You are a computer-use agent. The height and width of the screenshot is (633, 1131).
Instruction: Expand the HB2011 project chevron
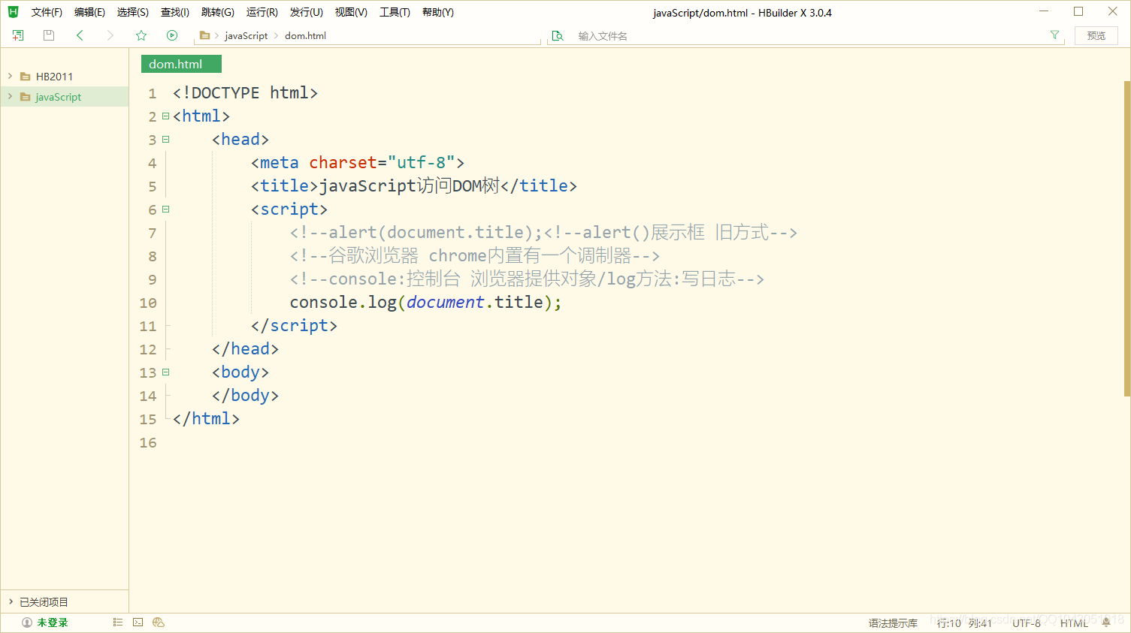[10, 77]
